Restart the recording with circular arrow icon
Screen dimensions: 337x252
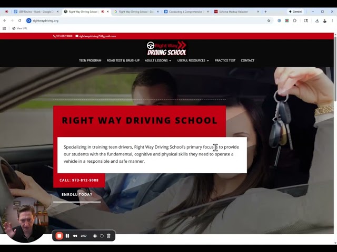tap(102, 236)
